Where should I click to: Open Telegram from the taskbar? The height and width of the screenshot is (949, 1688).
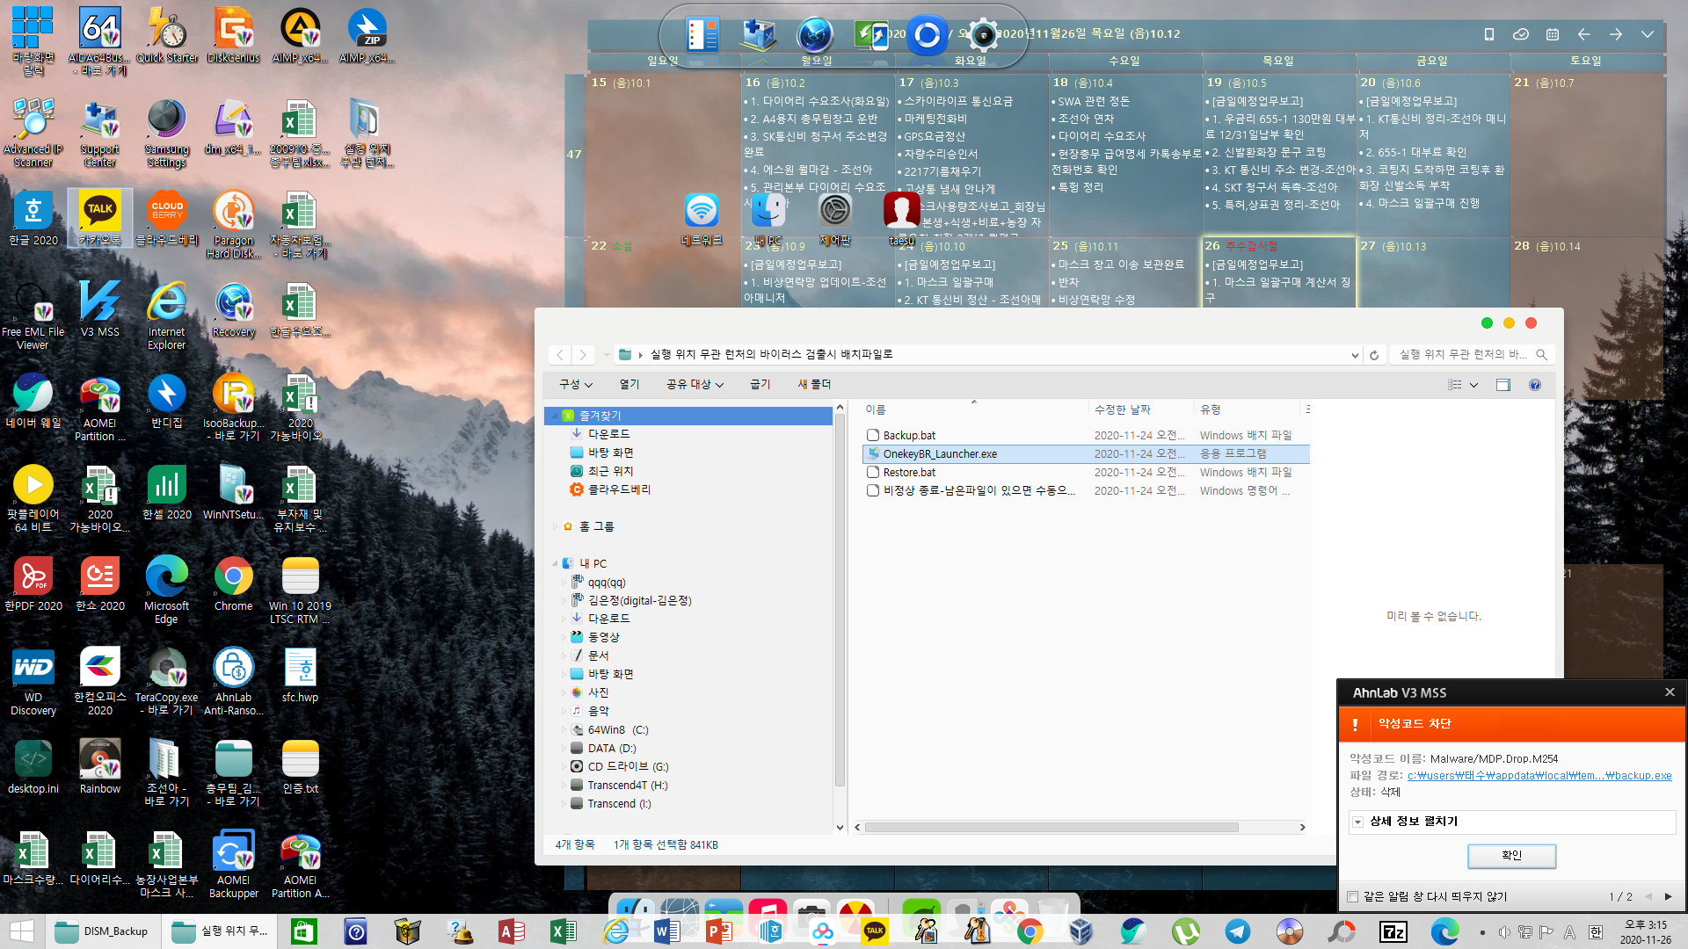(1238, 931)
